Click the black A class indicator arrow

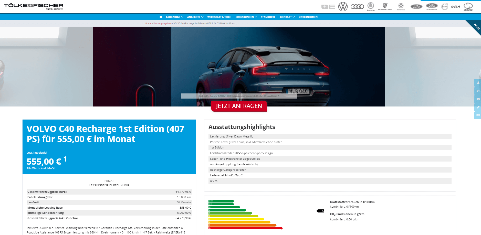320,211
